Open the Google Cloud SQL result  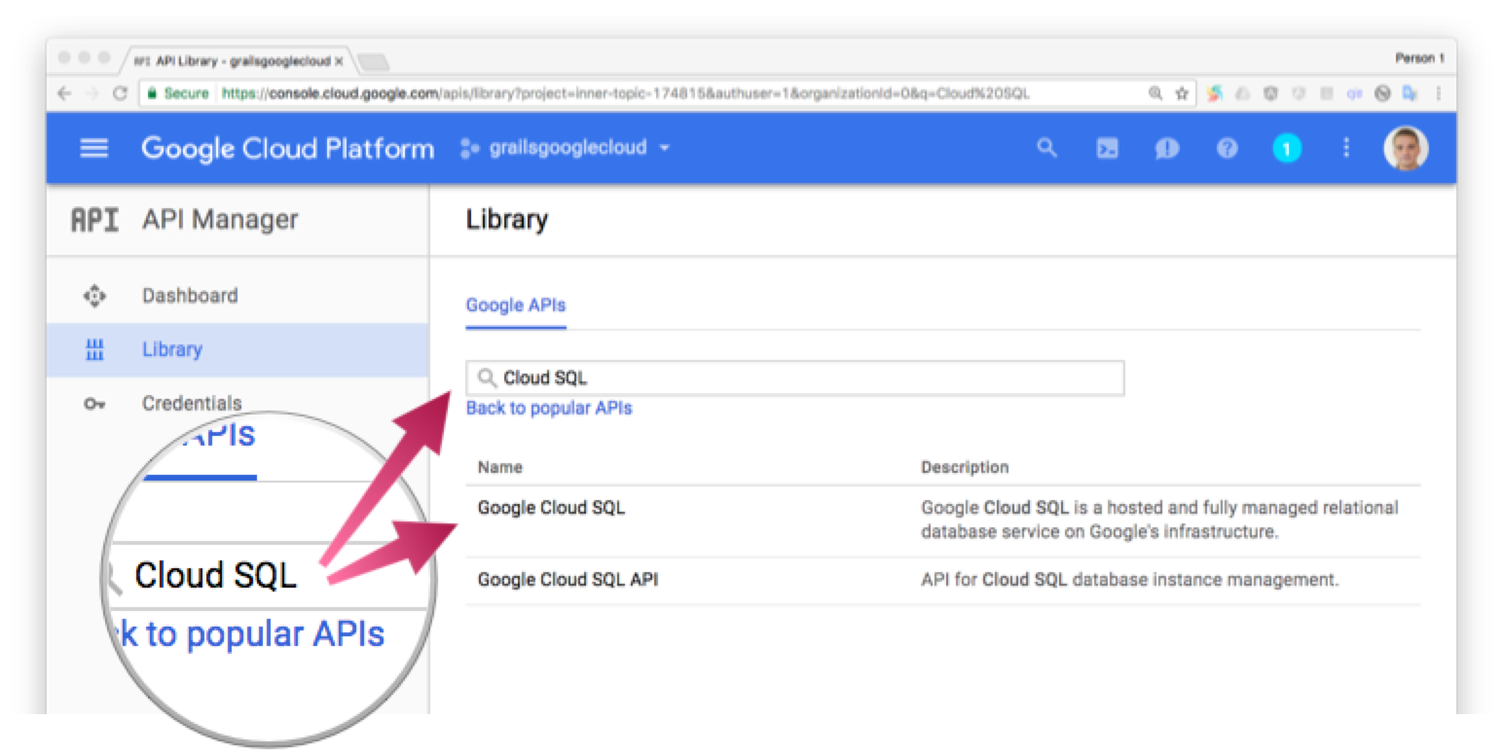[x=551, y=508]
